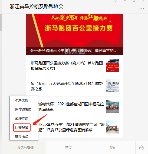
Task: Choose 医疗跑者库 in popup menu
Action: [23, 110]
